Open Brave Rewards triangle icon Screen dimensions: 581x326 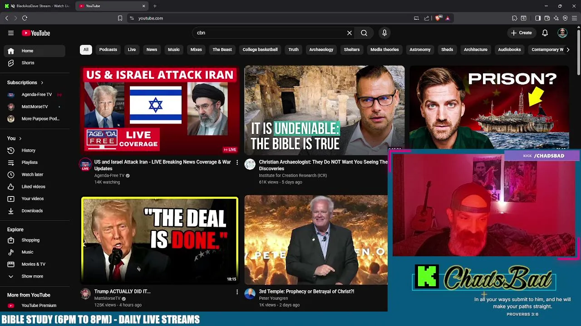click(x=448, y=18)
